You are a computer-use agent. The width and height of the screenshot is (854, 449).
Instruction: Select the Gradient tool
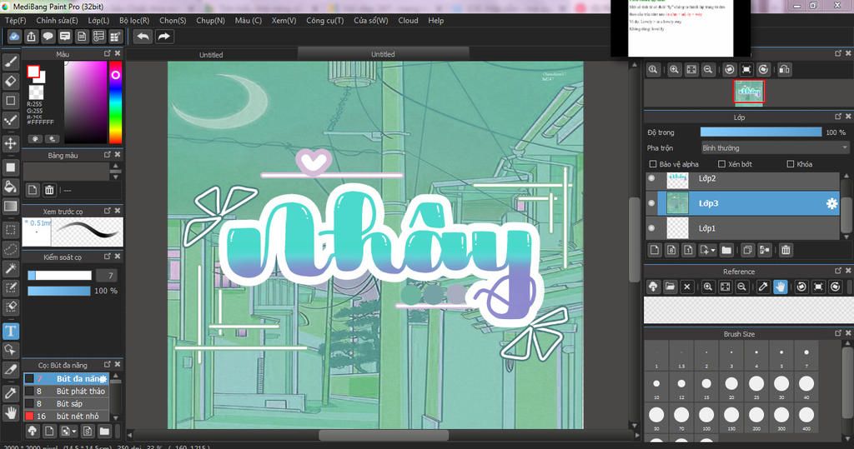10,207
